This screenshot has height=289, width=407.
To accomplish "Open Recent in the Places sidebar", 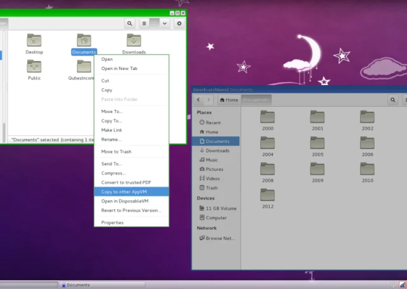I will pyautogui.click(x=213, y=123).
